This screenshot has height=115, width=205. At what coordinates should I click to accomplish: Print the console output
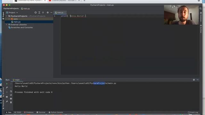pyautogui.click(x=11, y=99)
